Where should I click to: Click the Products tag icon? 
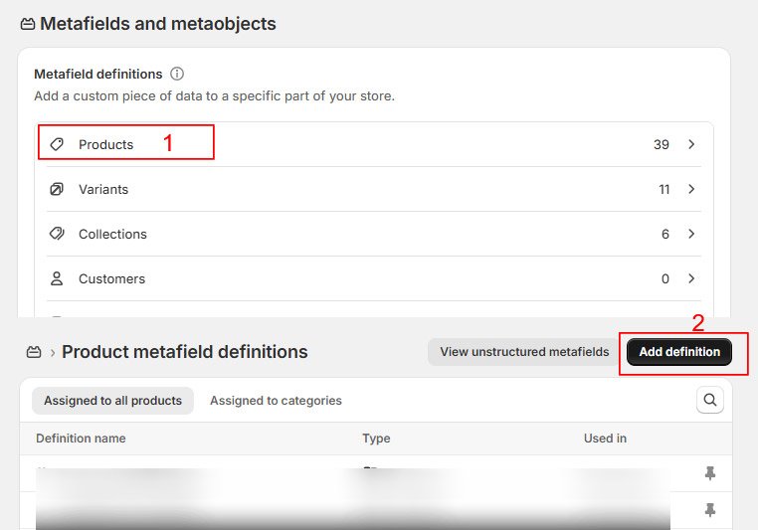(x=57, y=144)
